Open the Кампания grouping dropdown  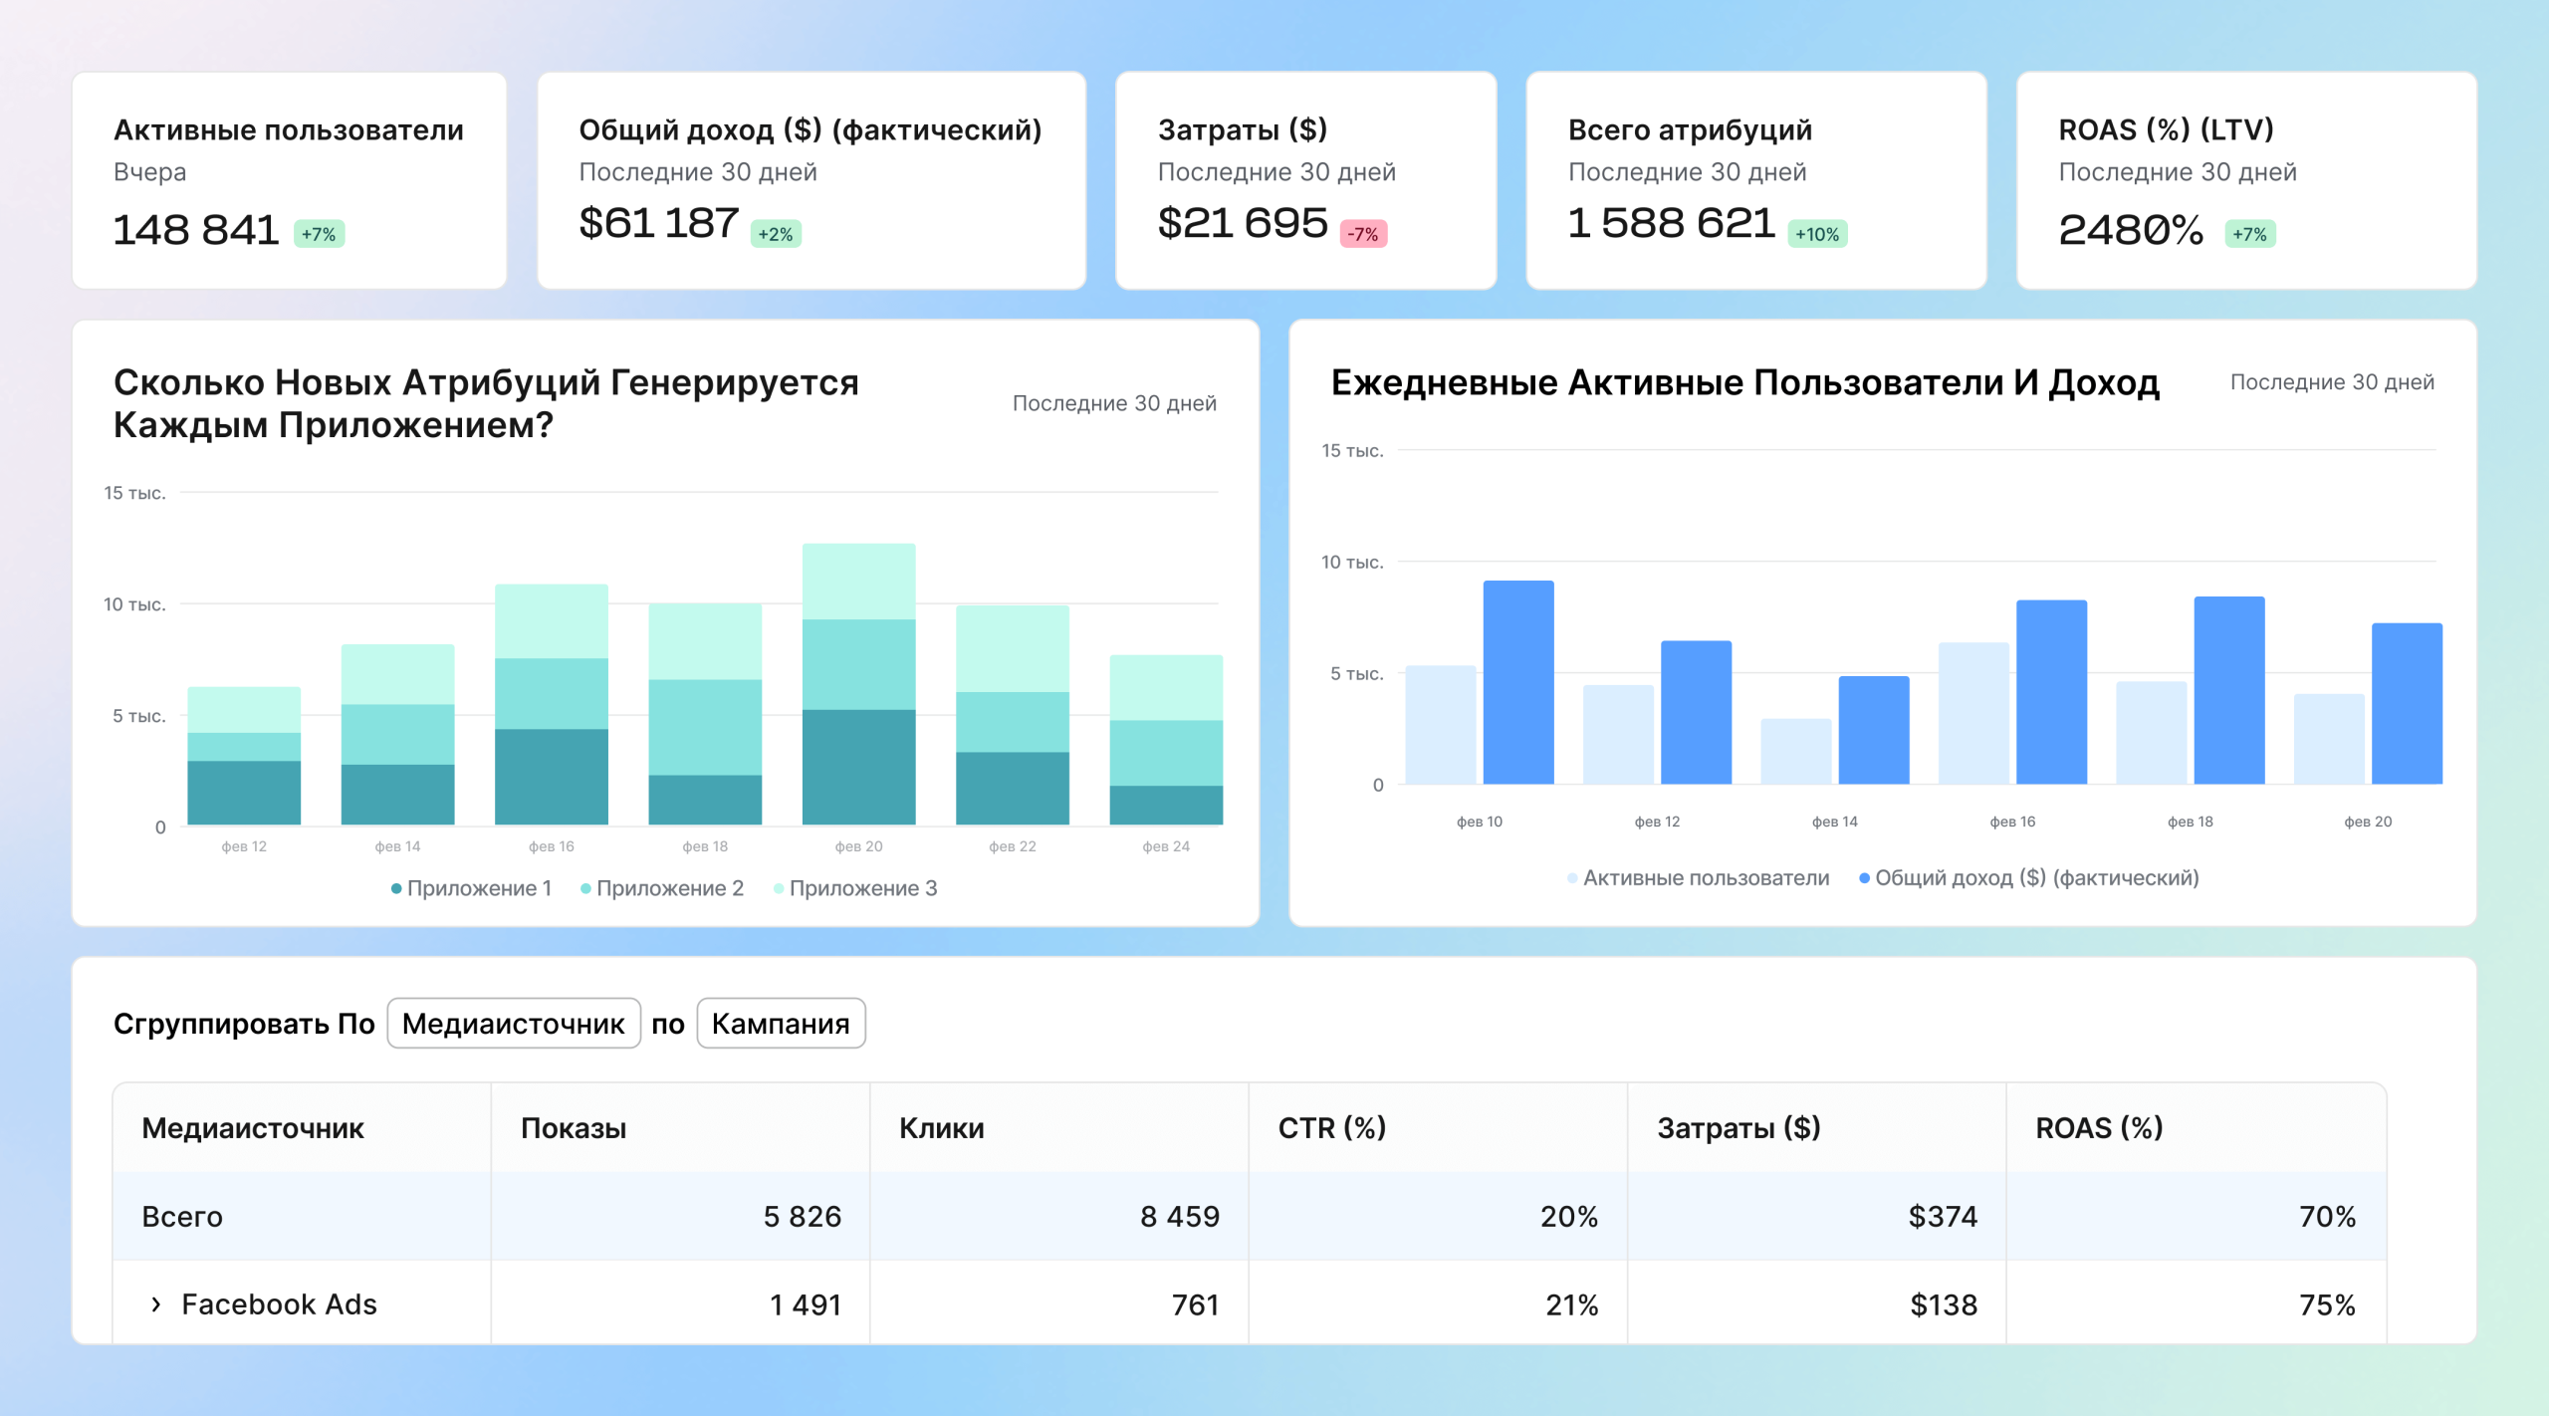click(781, 1024)
